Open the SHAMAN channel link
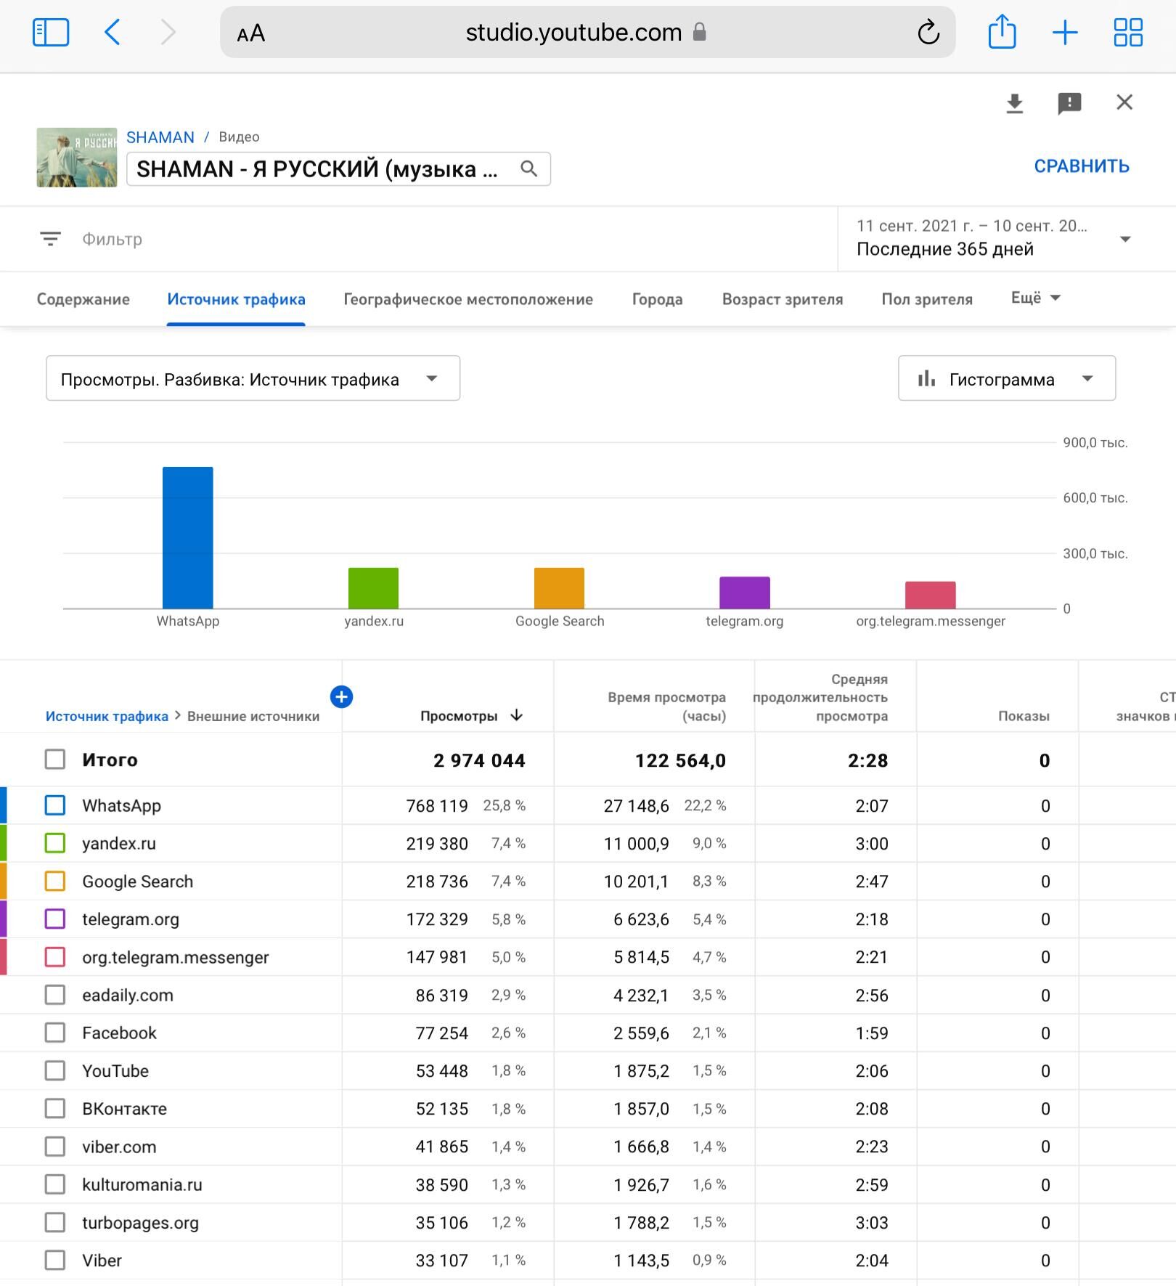 click(160, 137)
